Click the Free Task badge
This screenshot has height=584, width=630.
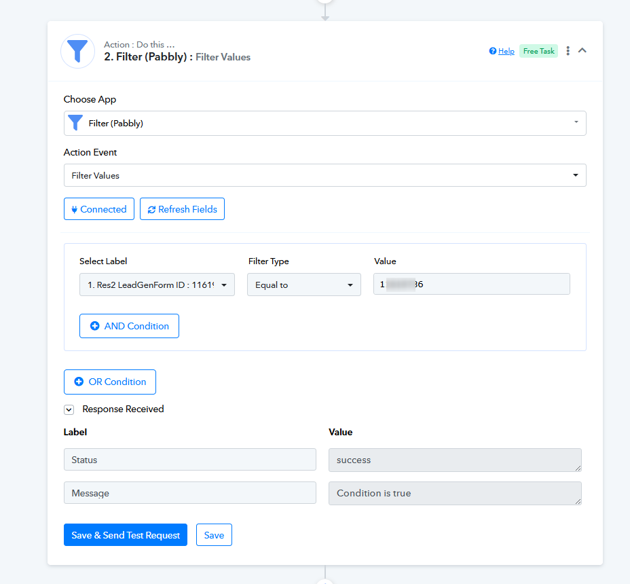pyautogui.click(x=538, y=51)
